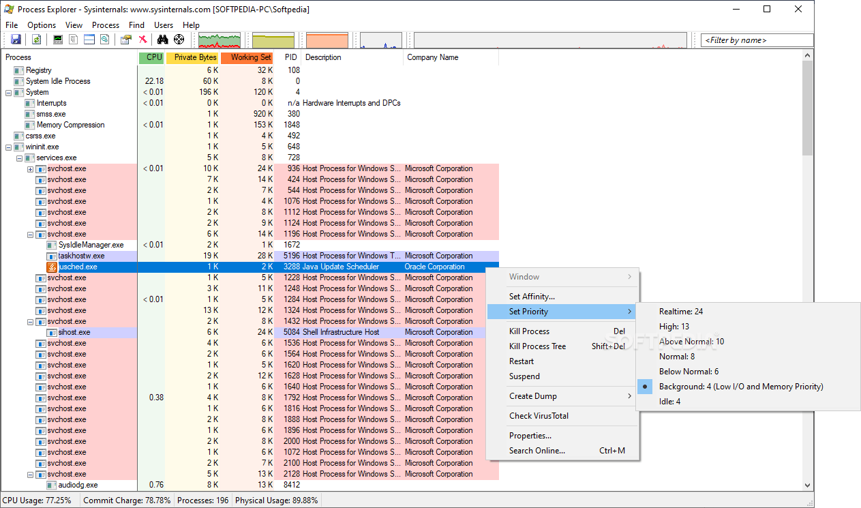Expand the first svchost.exe node
Viewport: 861px width, 508px height.
pyautogui.click(x=29, y=168)
